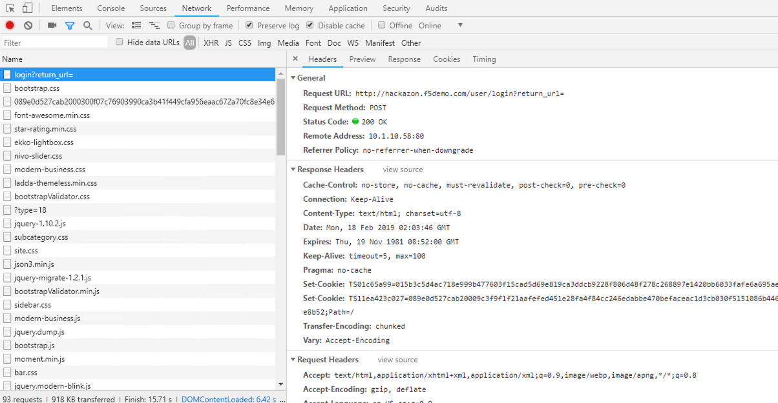The width and height of the screenshot is (778, 403).
Task: Open the Console panel tab
Action: click(x=111, y=8)
